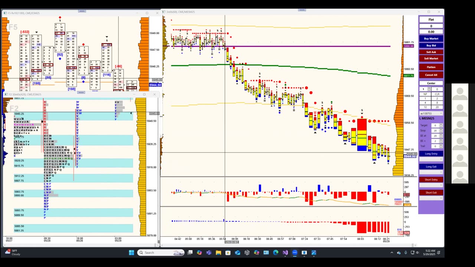Adjust the BE at value stepper
475x267 pixels.
coord(441,136)
